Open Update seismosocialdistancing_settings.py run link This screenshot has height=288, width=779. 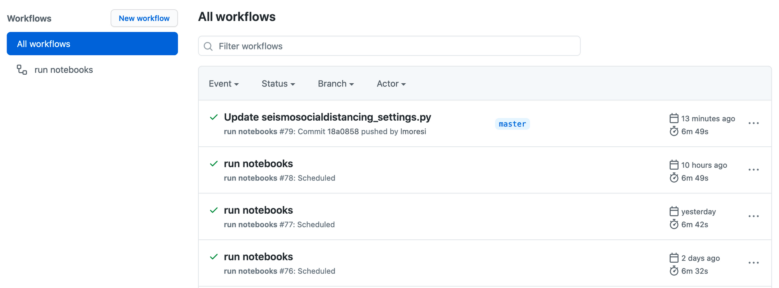tap(327, 117)
